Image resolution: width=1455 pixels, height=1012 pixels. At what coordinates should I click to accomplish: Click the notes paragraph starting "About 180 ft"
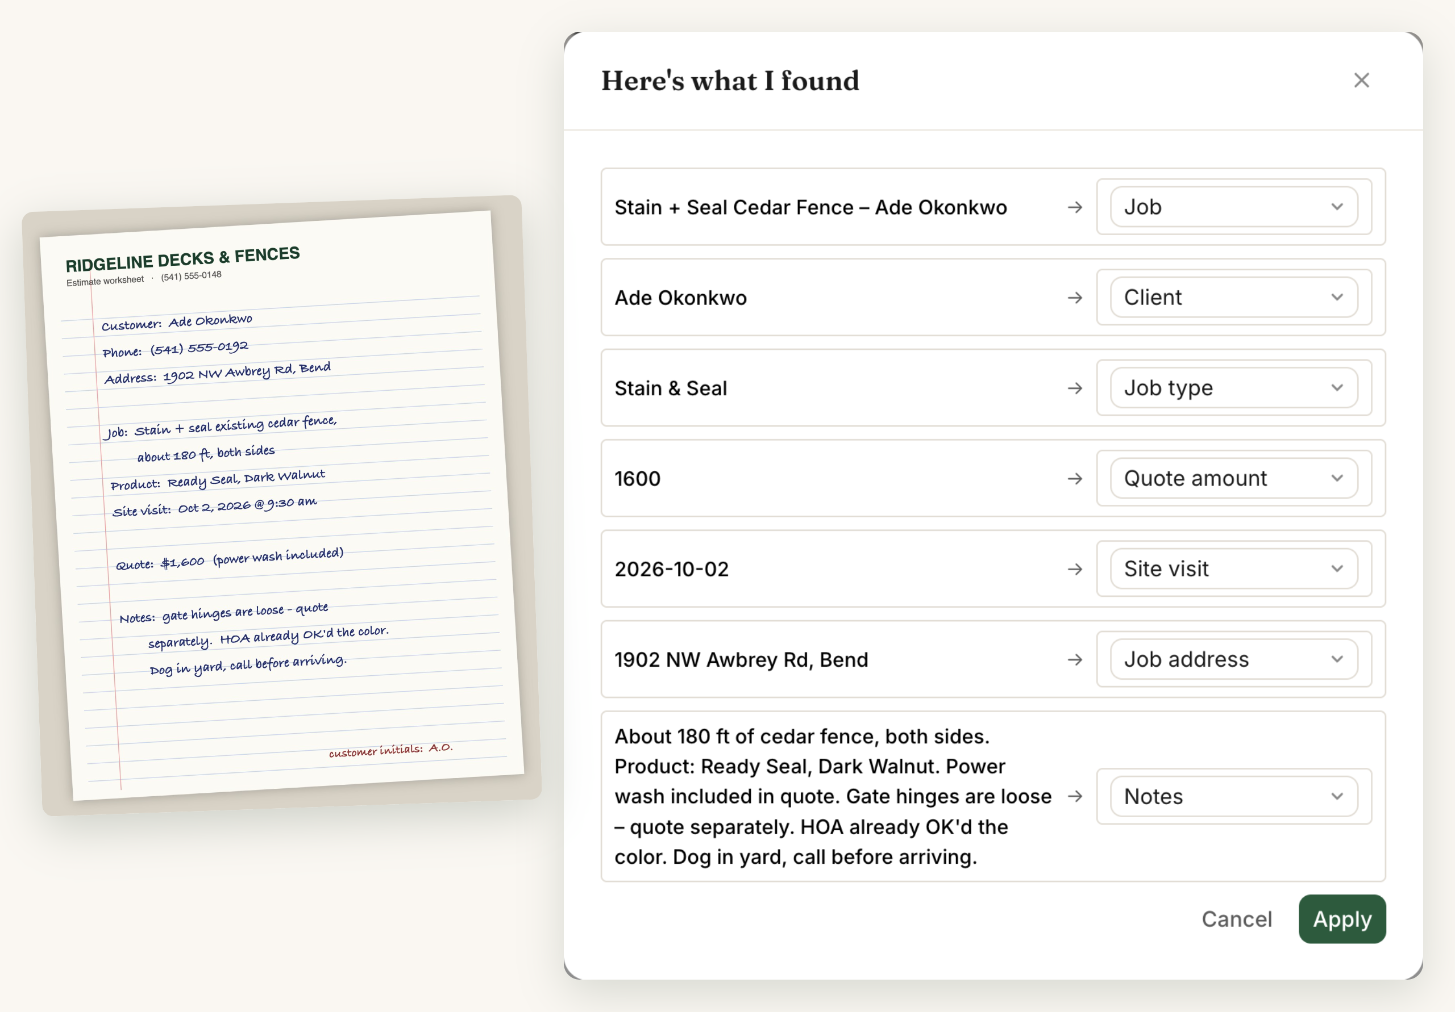[833, 797]
